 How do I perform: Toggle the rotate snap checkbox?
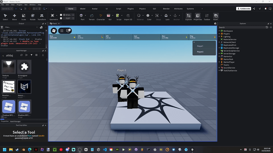pos(61,18)
